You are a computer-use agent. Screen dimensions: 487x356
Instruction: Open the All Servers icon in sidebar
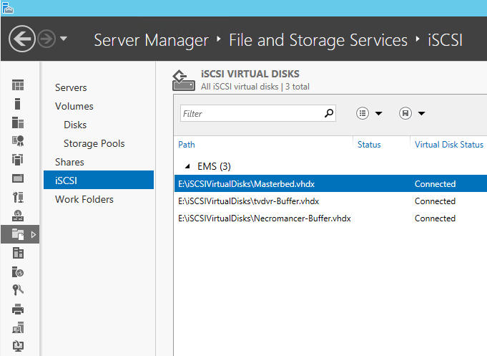tap(18, 122)
